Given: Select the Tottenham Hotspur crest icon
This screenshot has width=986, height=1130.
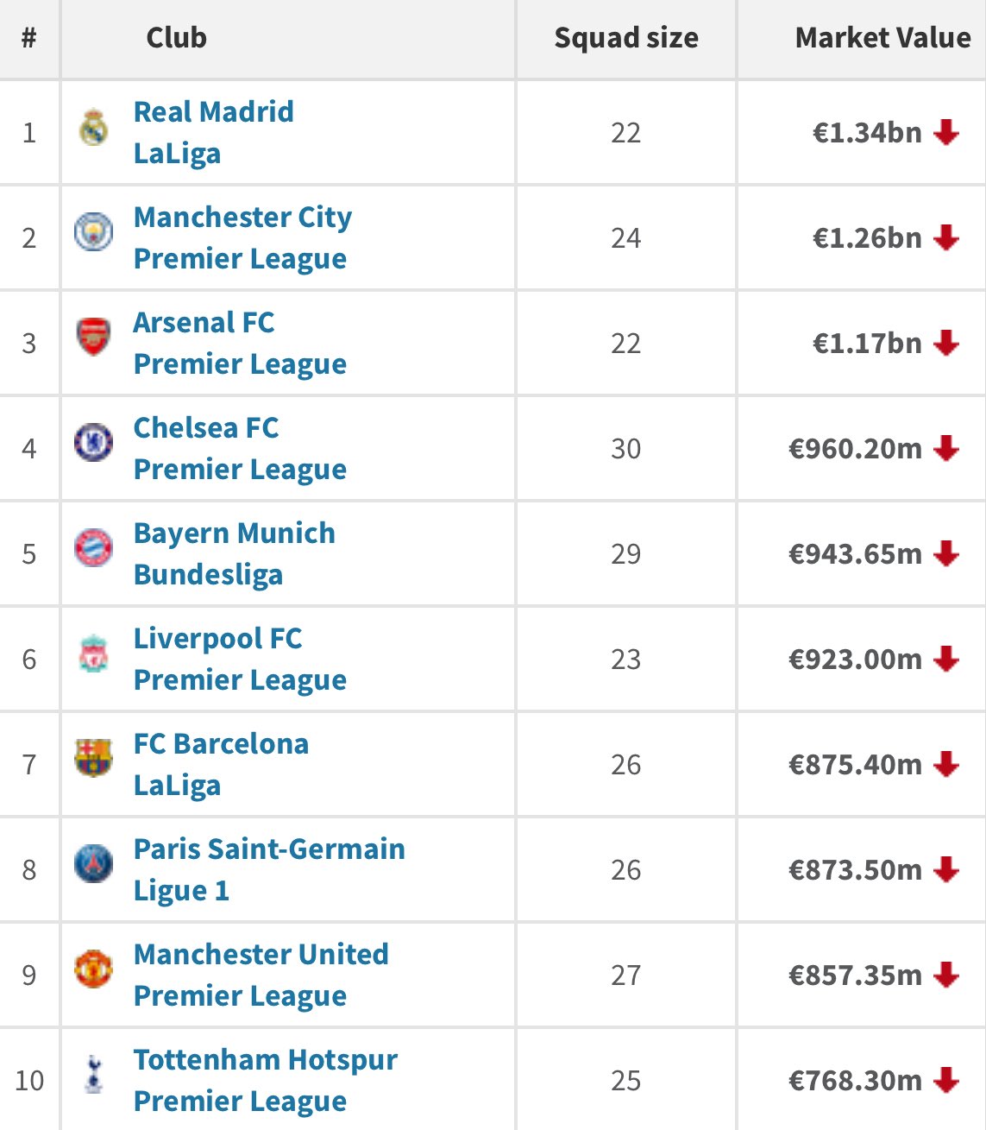Looking at the screenshot, I should (94, 1074).
